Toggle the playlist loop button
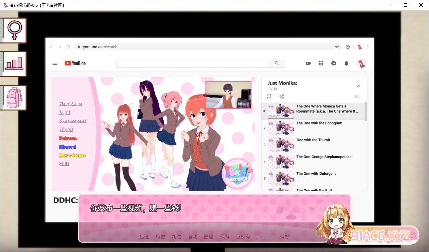The height and width of the screenshot is (252, 429). 269,97
